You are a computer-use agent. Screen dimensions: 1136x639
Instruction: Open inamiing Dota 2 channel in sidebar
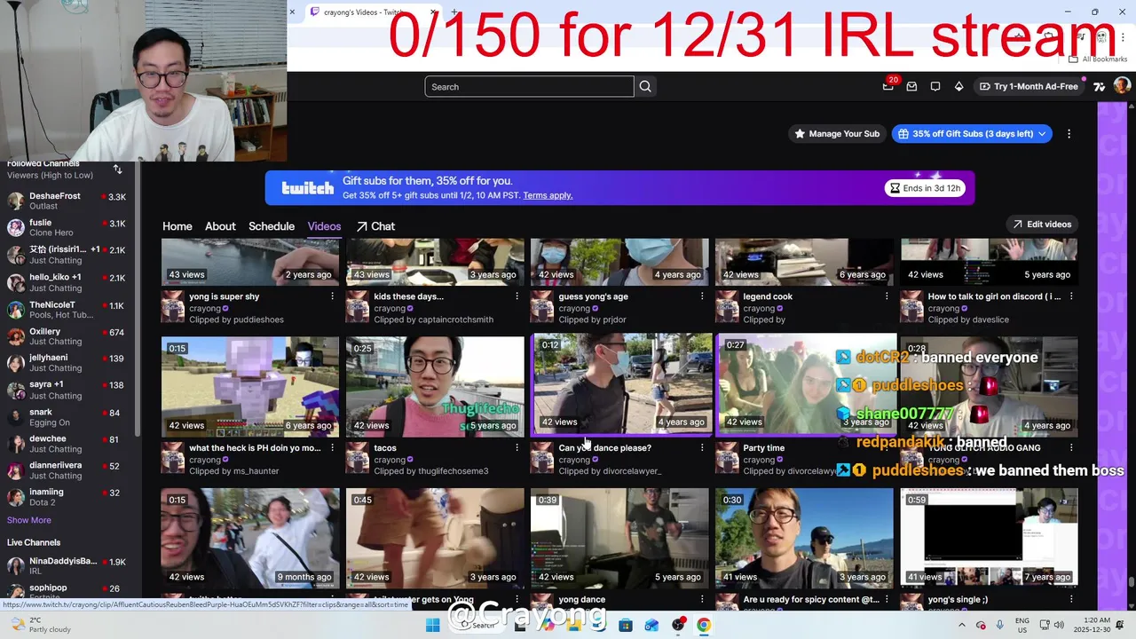pyautogui.click(x=67, y=497)
